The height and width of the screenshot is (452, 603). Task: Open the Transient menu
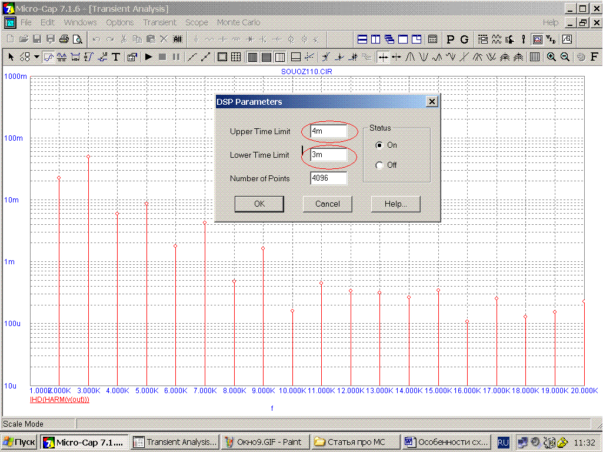[x=159, y=22]
